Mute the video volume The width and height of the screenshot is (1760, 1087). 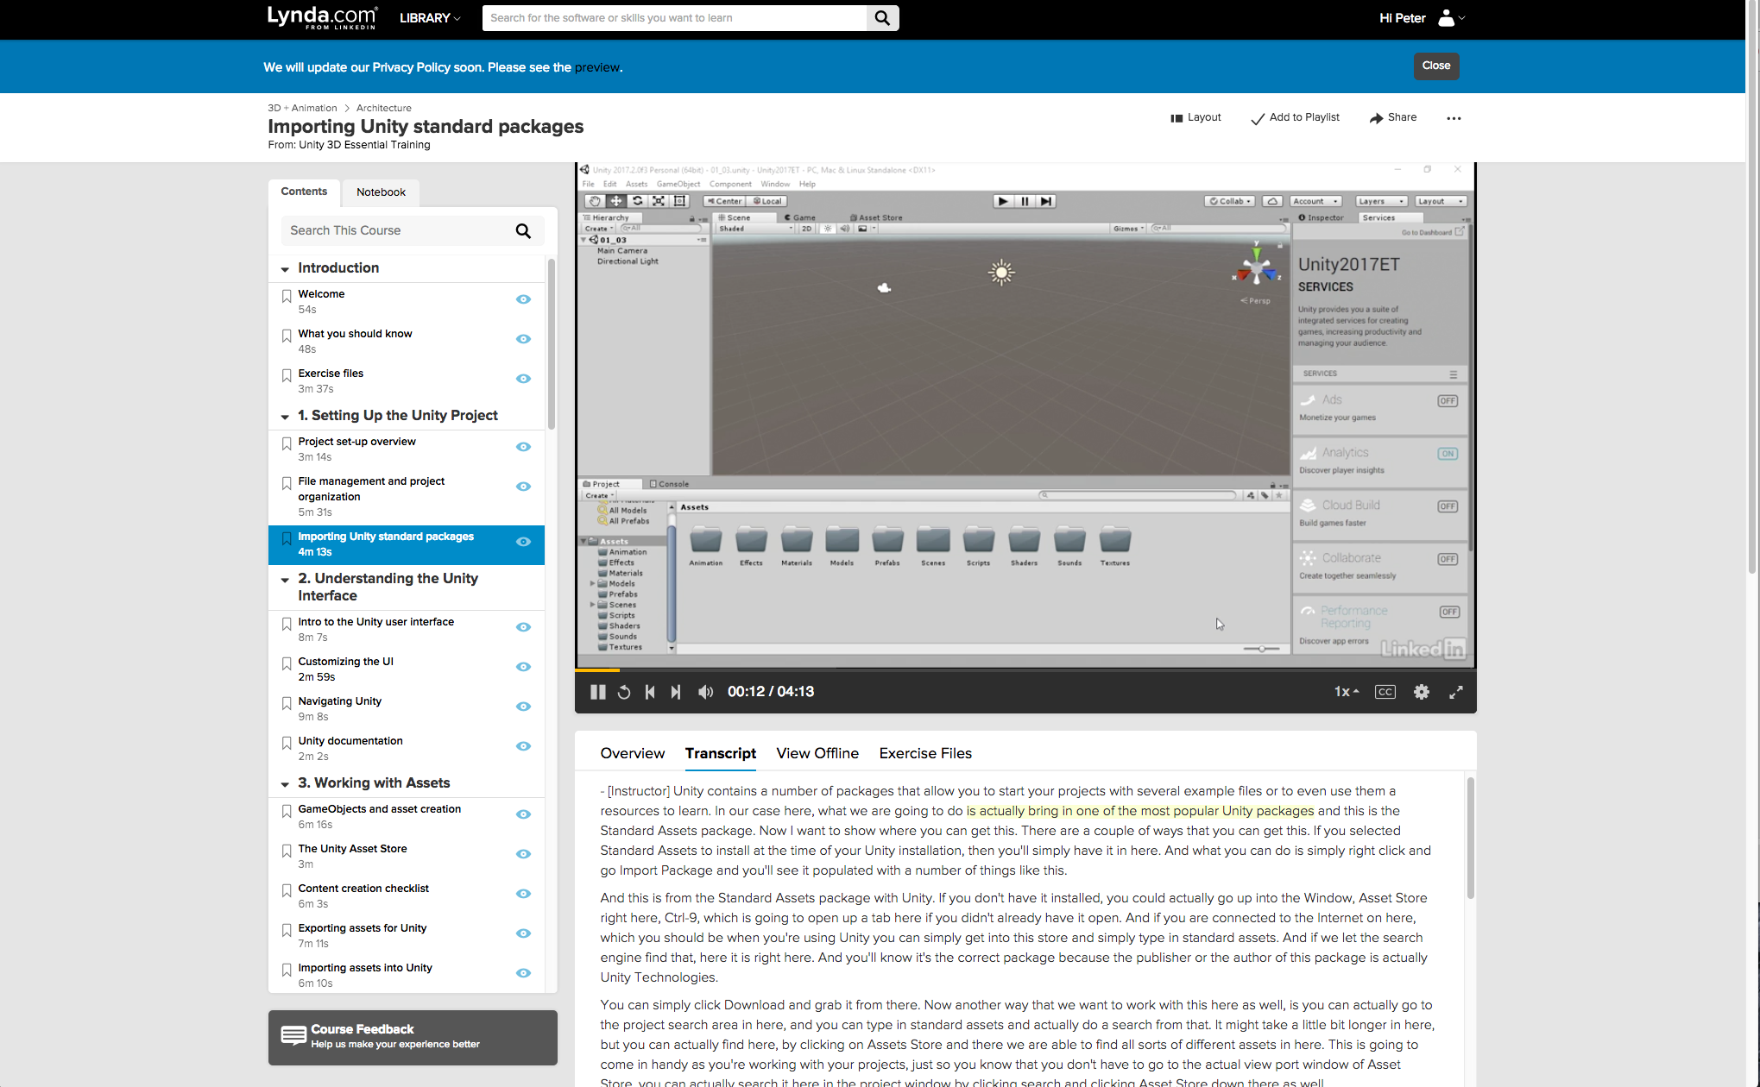[x=705, y=692]
